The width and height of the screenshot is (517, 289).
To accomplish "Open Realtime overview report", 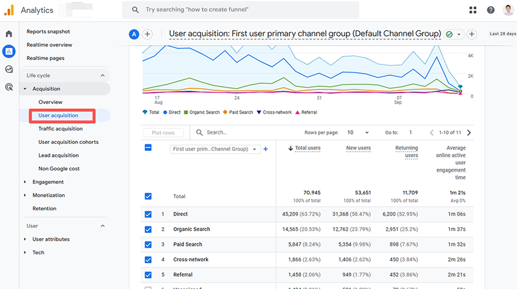I will 49,45.
